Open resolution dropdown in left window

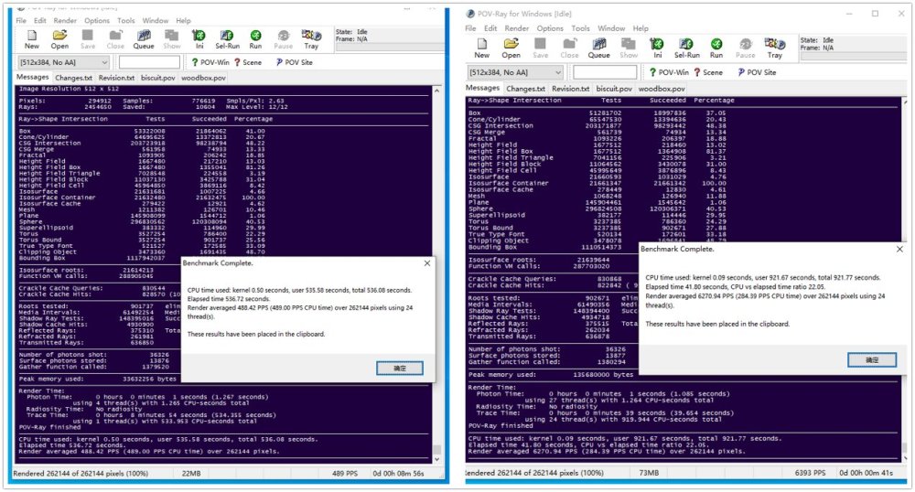tap(63, 62)
